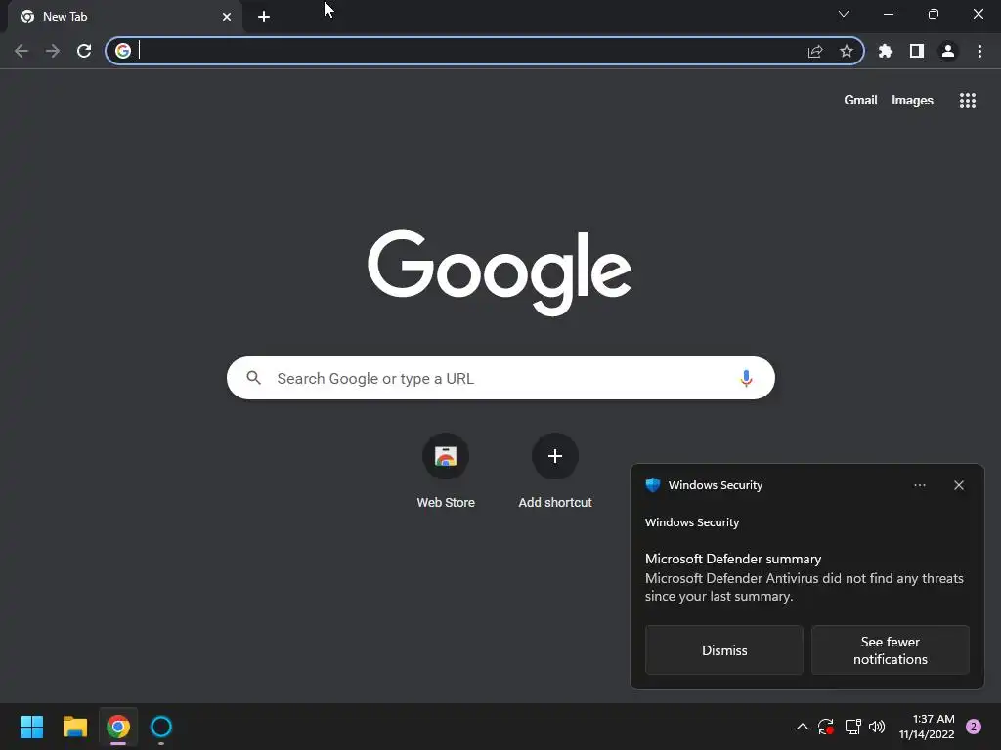Restore down the Chrome window
The image size is (1001, 750).
[x=934, y=14]
